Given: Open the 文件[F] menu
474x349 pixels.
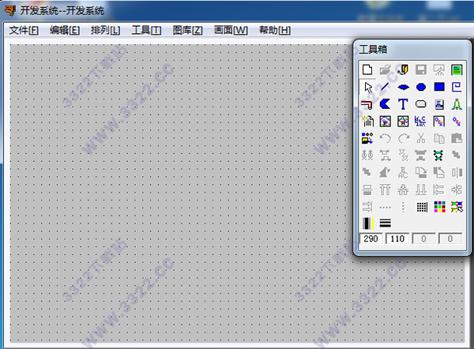Looking at the screenshot, I should click(x=24, y=30).
